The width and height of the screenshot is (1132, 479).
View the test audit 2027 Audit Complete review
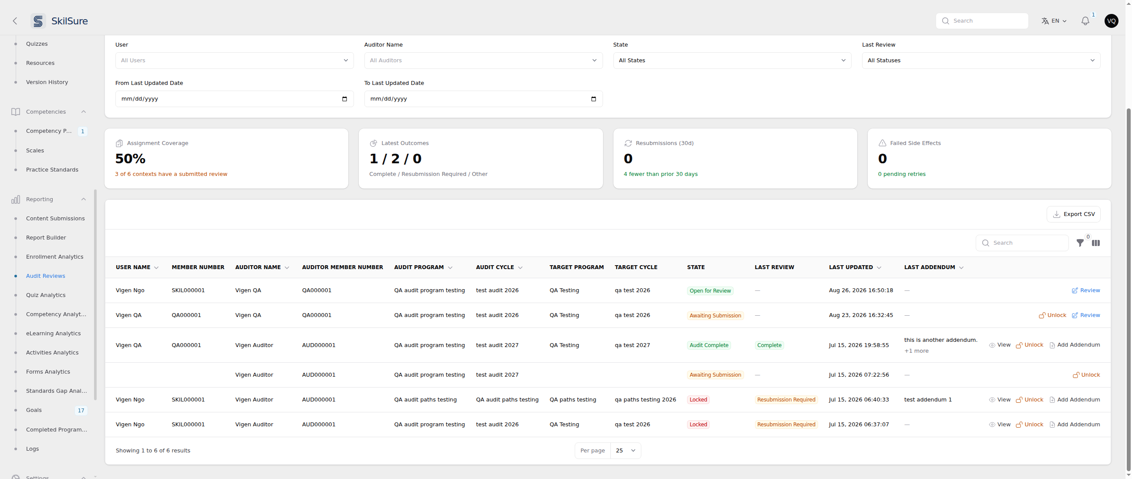click(x=1000, y=345)
